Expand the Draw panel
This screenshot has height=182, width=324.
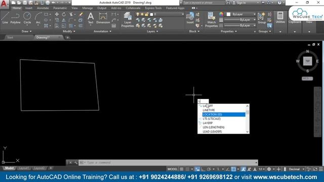coord(26,31)
